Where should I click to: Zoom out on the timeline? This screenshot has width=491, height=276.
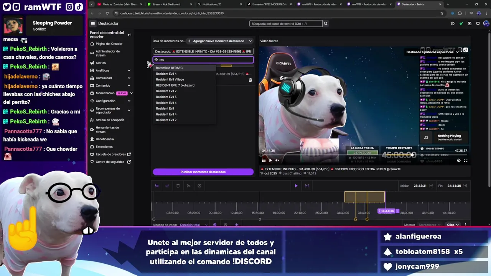pyautogui.click(x=226, y=225)
